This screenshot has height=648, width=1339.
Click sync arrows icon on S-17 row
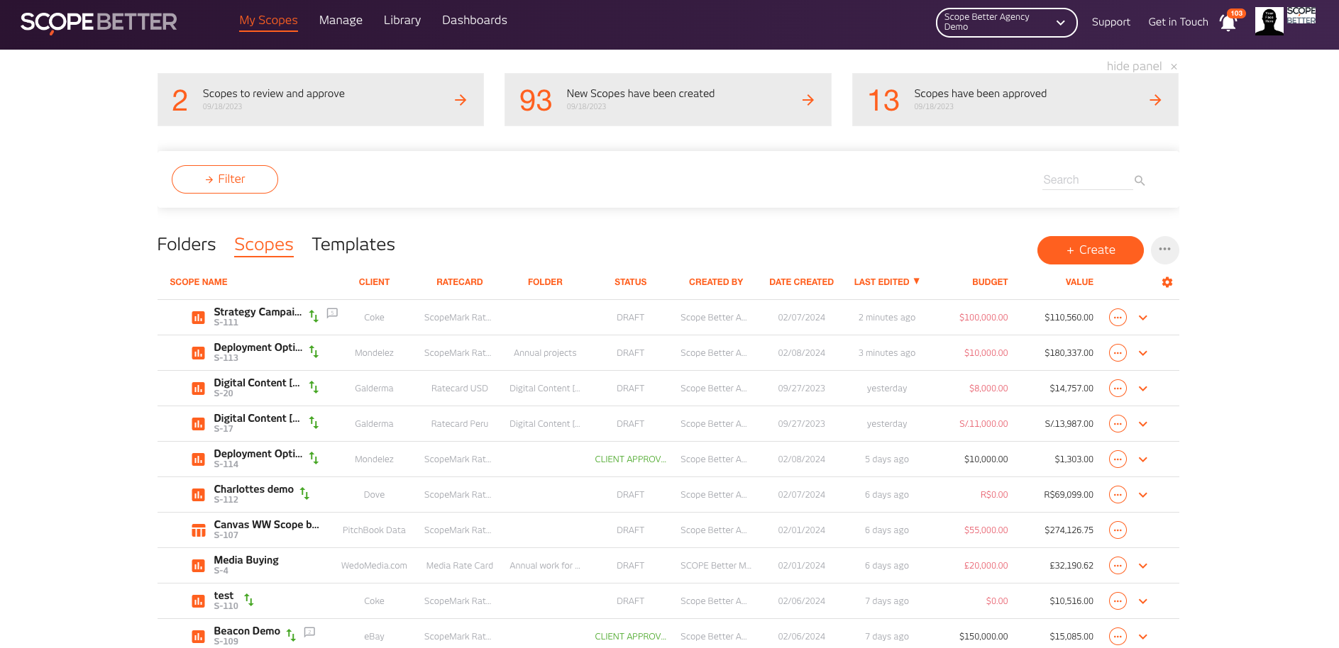(x=314, y=423)
